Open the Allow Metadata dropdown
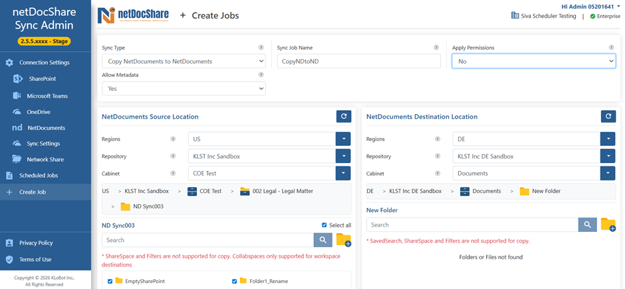625x289 pixels. [x=184, y=89]
